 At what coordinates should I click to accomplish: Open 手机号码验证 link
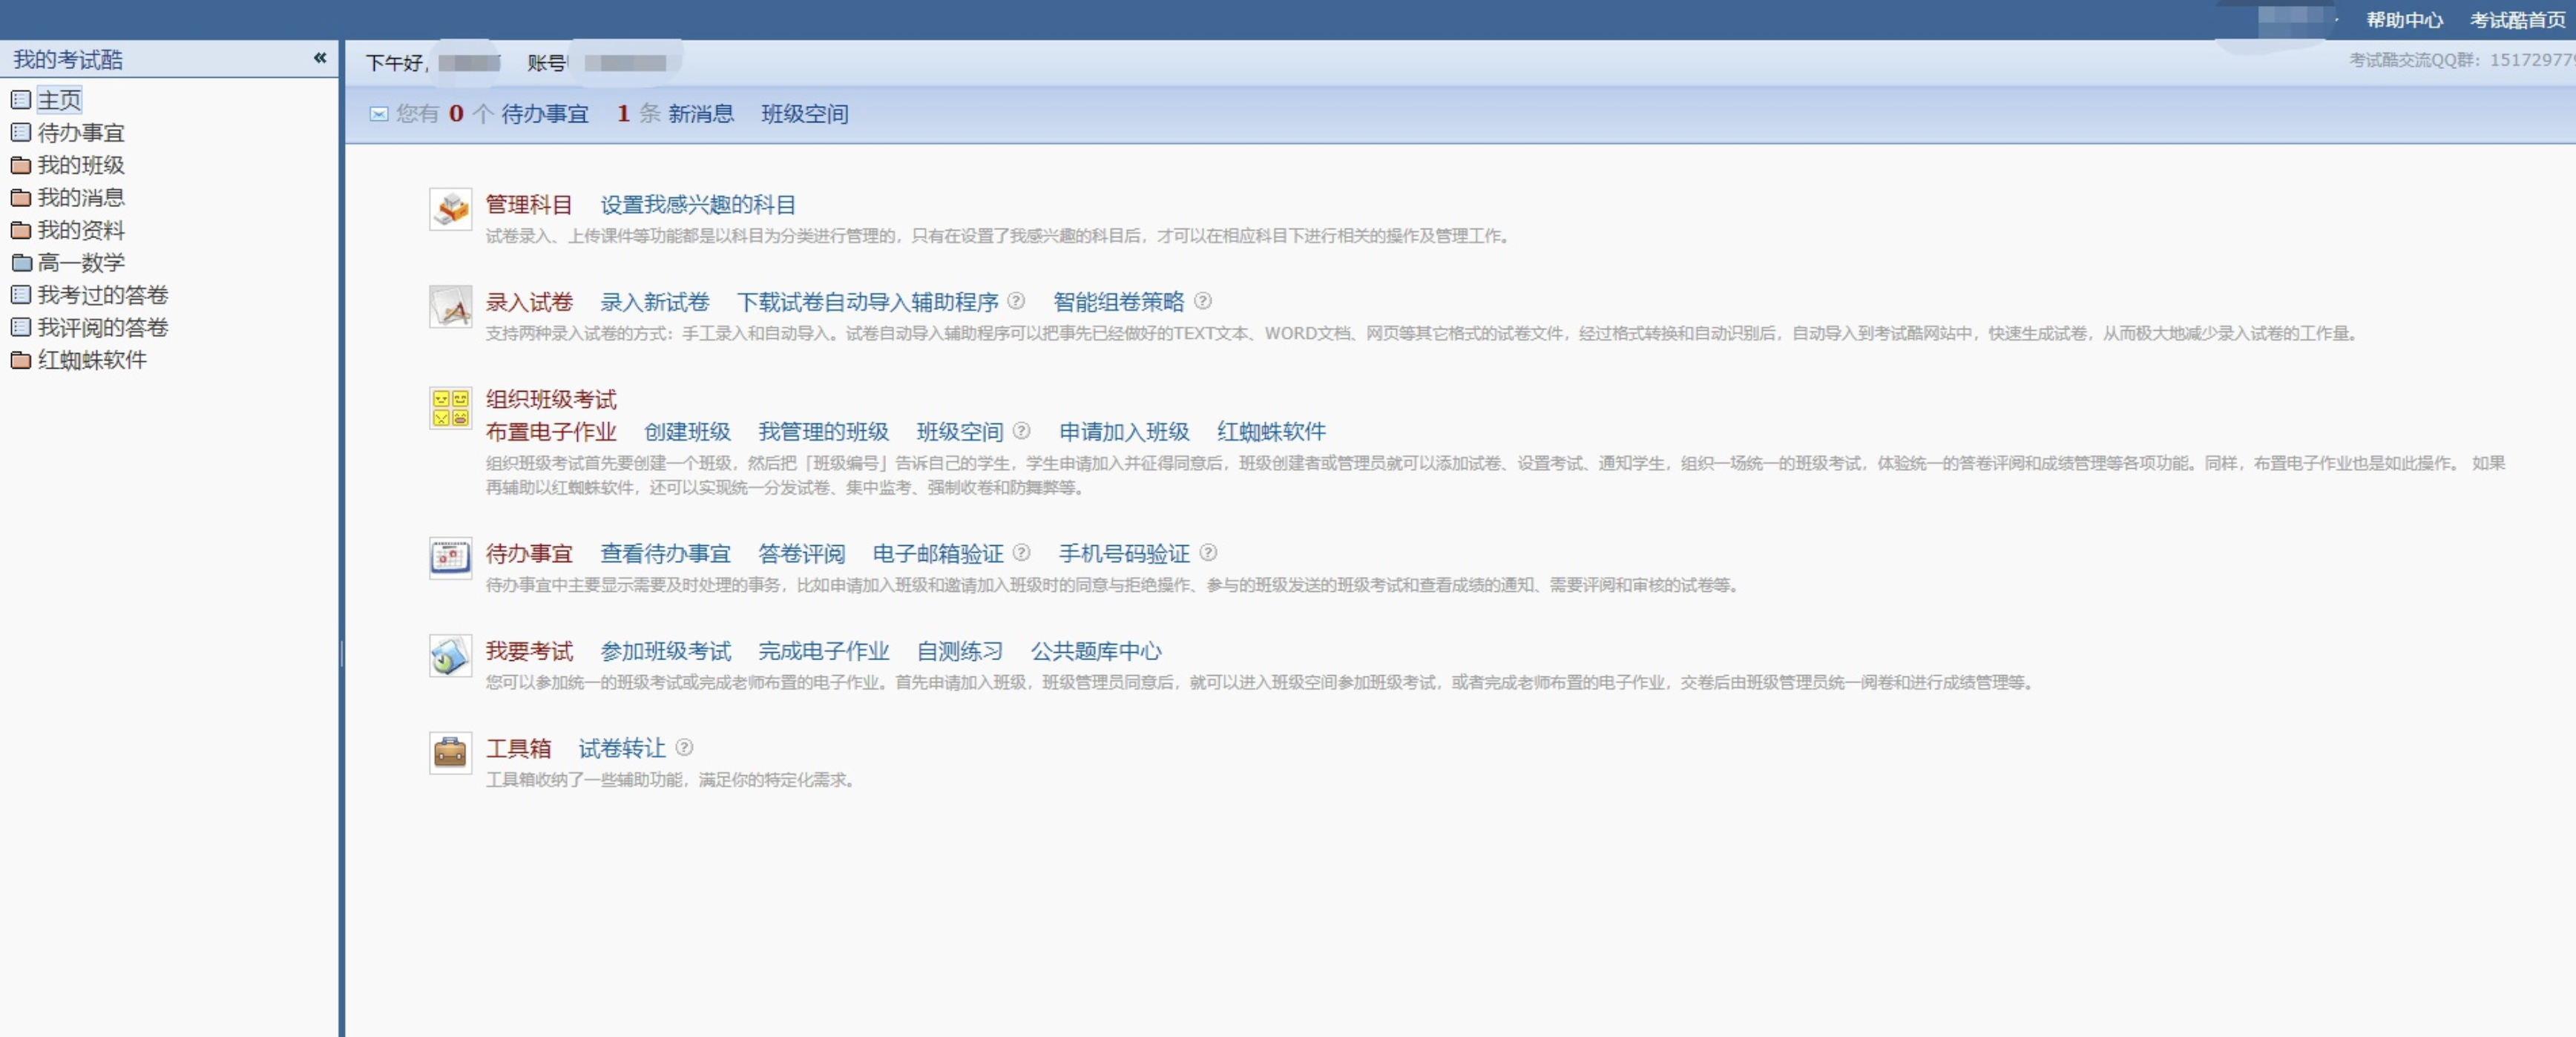[1124, 554]
